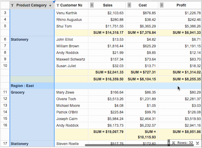Viewport: 202px width, 148px height.
Task: Select row number 11 header
Action: (x=5, y=93)
